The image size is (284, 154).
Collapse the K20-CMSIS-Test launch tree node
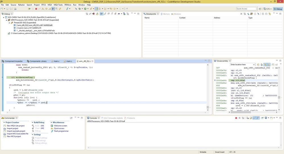coord(4,17)
